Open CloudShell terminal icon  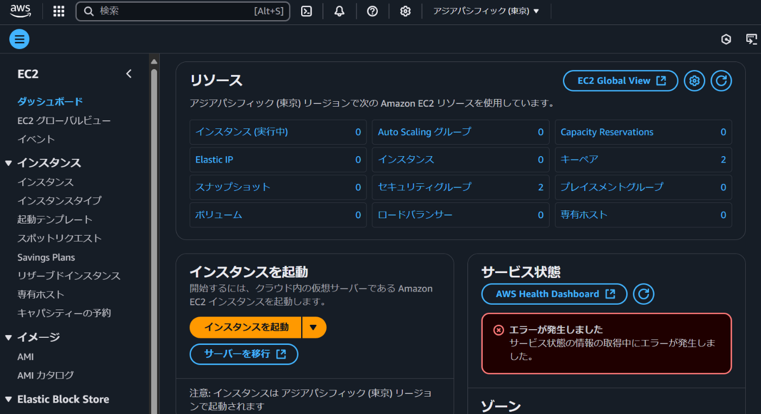(x=307, y=11)
